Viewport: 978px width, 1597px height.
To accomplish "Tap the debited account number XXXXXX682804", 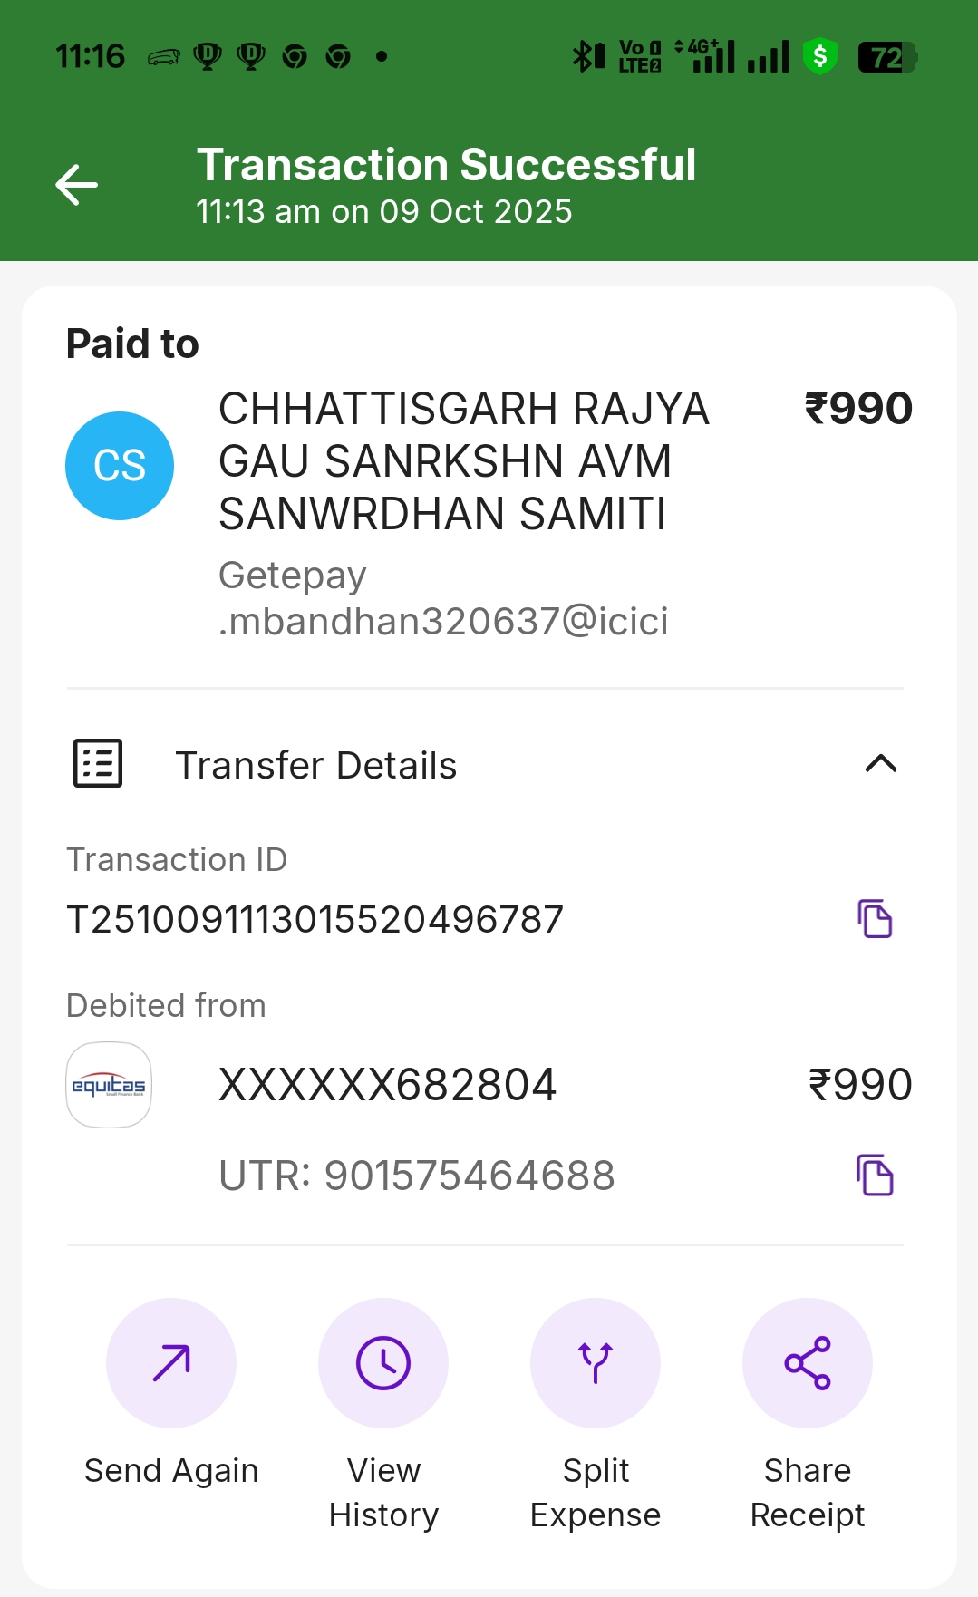I will [x=387, y=1085].
